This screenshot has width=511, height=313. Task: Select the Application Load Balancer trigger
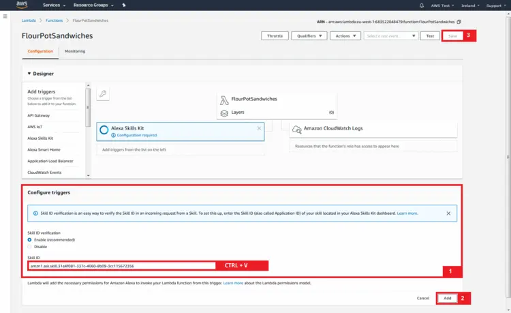click(50, 161)
